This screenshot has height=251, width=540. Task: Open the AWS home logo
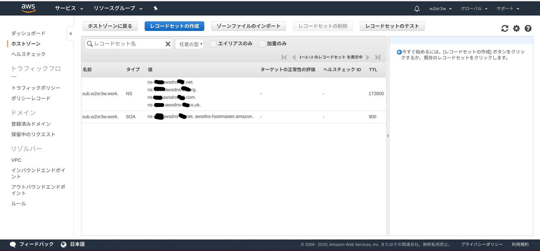[x=28, y=8]
